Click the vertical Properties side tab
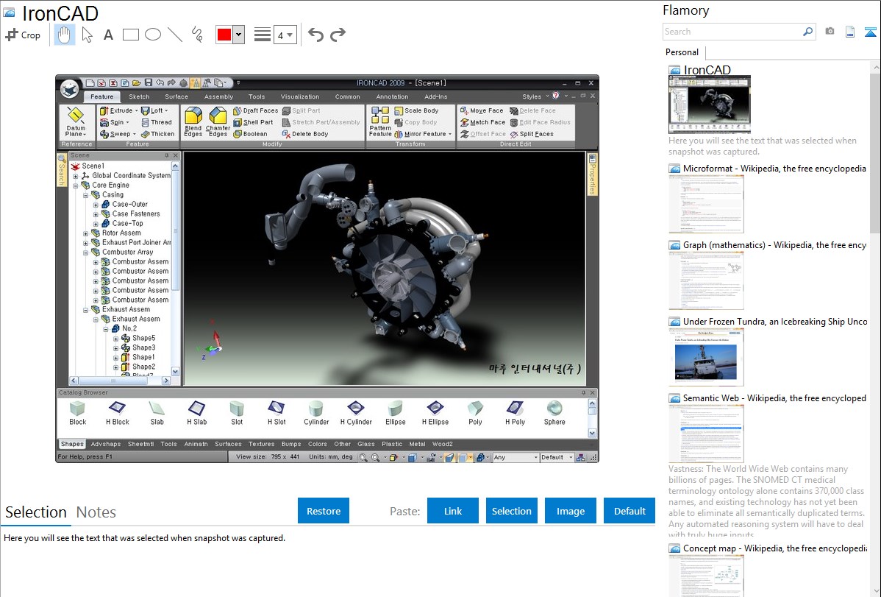This screenshot has width=881, height=597. pyautogui.click(x=592, y=174)
